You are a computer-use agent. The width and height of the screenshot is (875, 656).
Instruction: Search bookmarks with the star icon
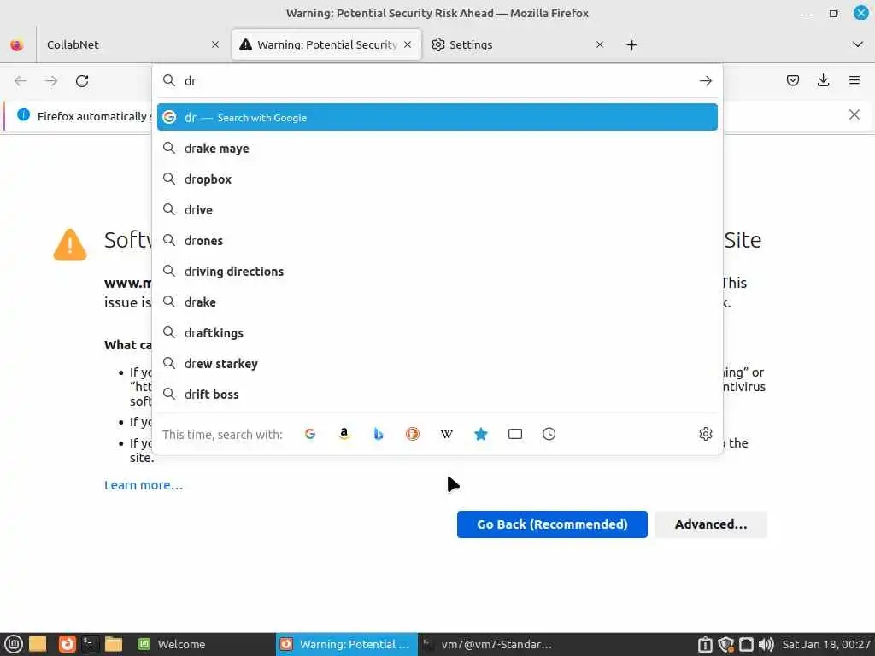coord(481,434)
